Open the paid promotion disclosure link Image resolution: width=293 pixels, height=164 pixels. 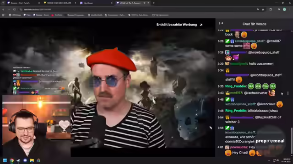click(179, 25)
